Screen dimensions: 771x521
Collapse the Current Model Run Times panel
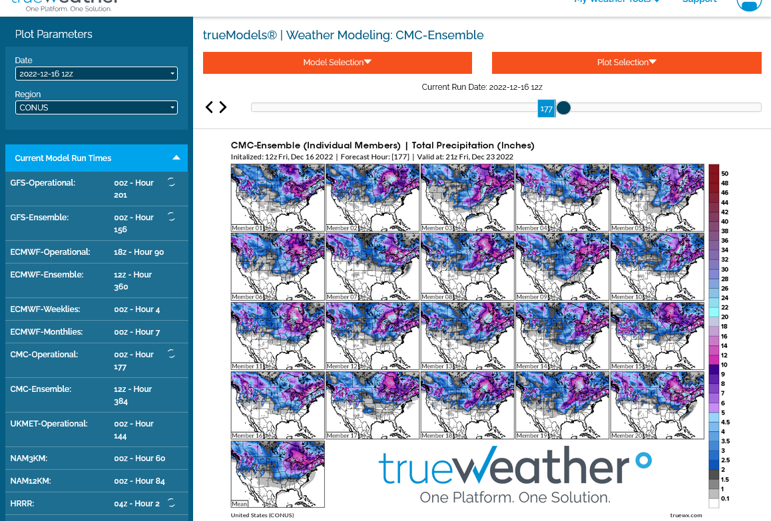click(x=176, y=158)
